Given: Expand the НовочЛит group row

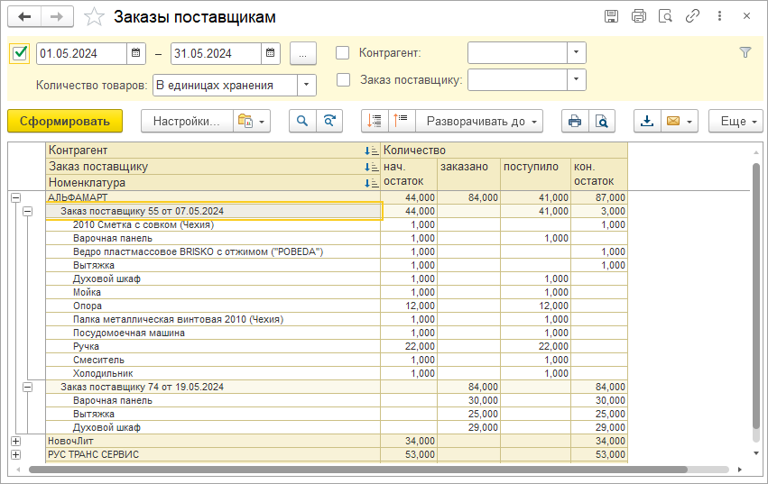Looking at the screenshot, I should click(x=15, y=441).
